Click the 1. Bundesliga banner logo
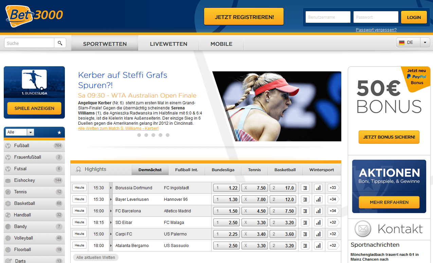The image size is (433, 263). click(34, 82)
